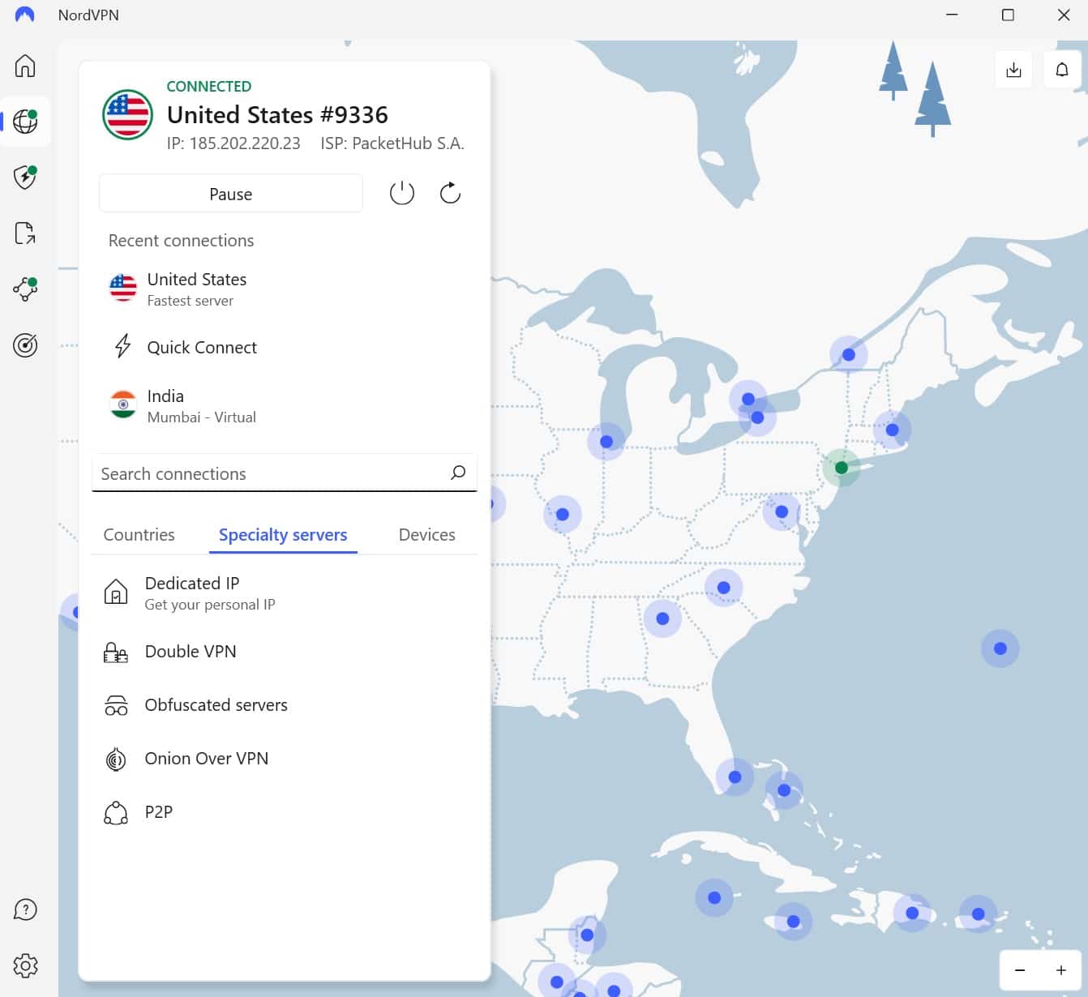Close the NordVPN window
Image resolution: width=1088 pixels, height=997 pixels.
coord(1064,15)
